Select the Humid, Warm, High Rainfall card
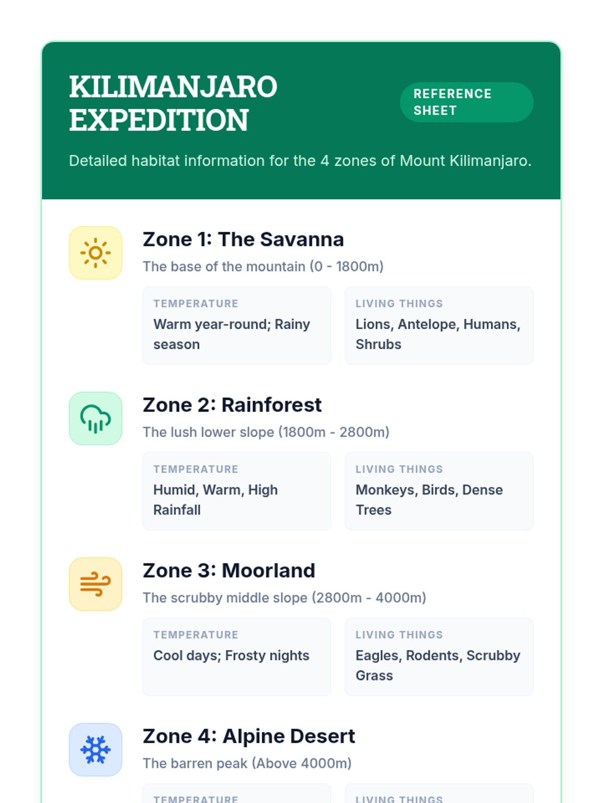 coord(237,491)
